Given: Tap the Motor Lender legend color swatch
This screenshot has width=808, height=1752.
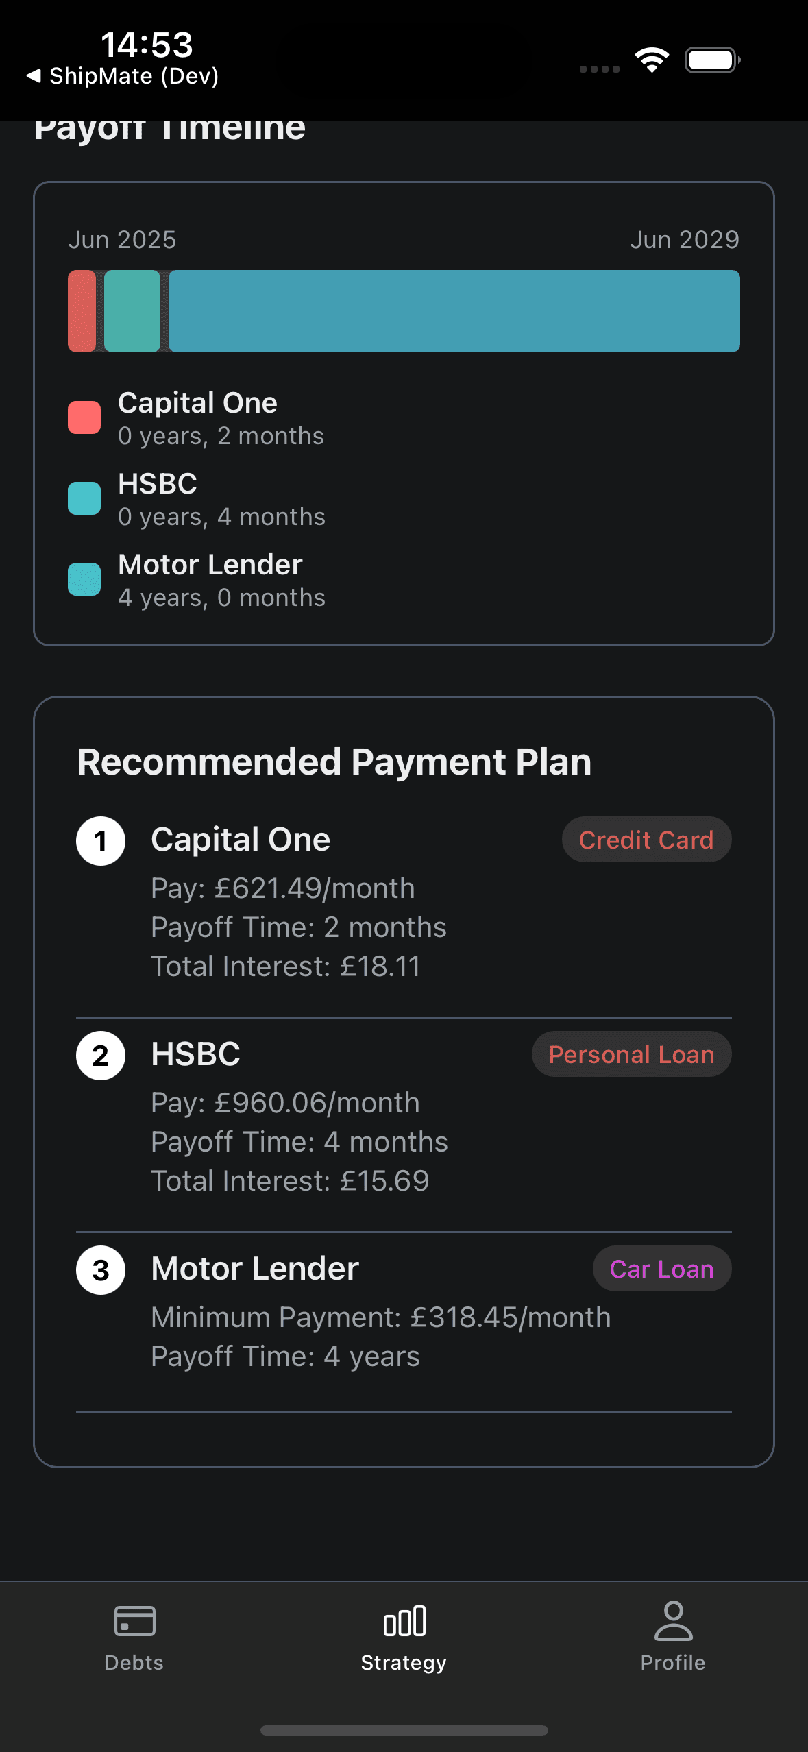Looking at the screenshot, I should coord(84,579).
